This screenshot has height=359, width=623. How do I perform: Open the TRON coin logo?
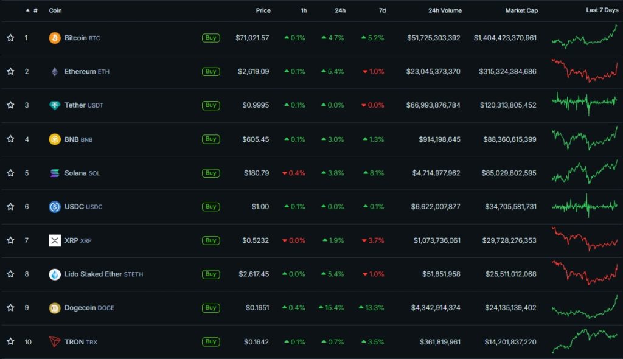pyautogui.click(x=55, y=341)
